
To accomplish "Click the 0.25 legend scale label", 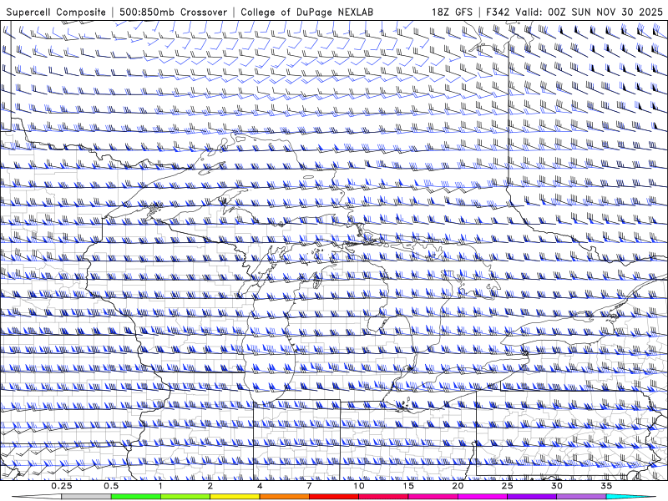I will (x=62, y=486).
